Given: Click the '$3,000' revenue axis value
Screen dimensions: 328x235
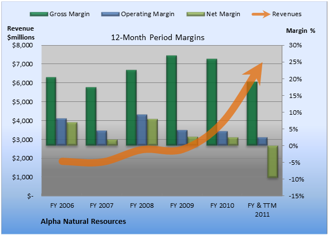Looking at the screenshot, I should [22, 140].
